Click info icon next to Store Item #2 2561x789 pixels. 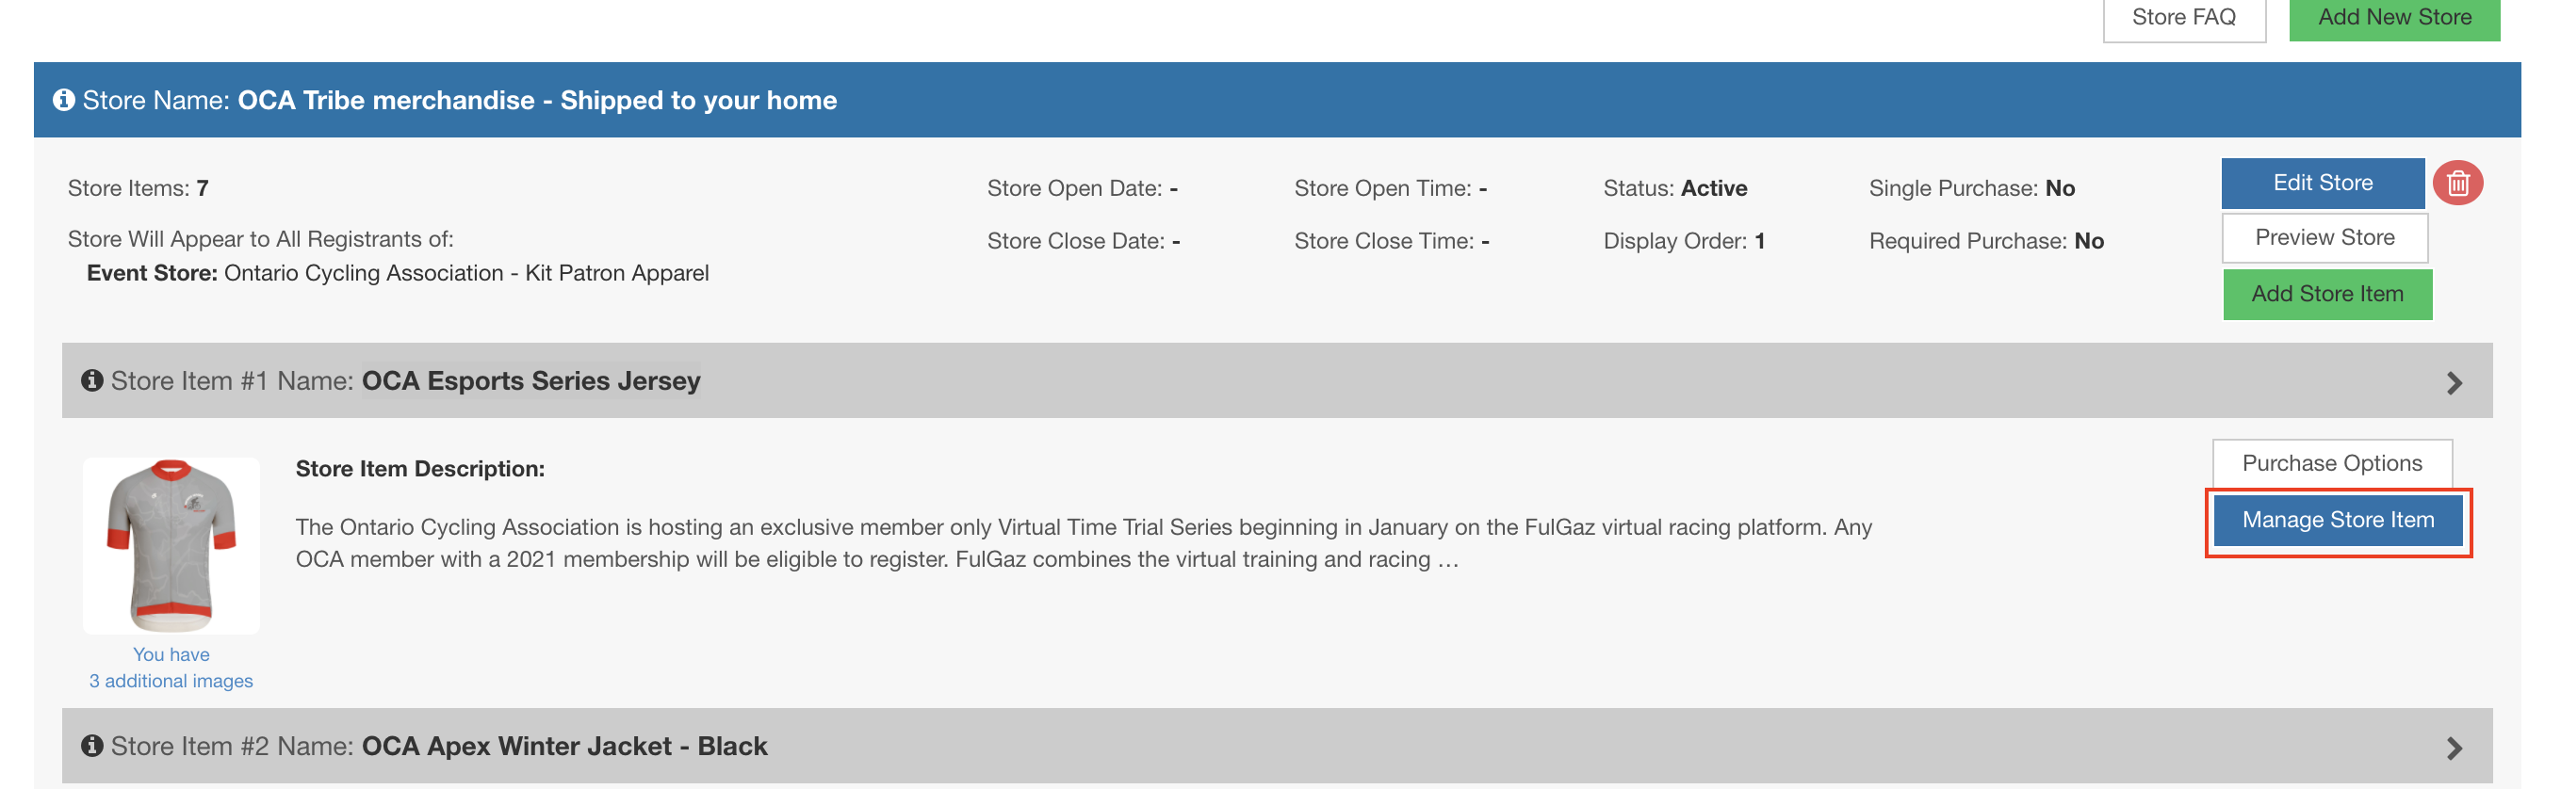click(92, 746)
